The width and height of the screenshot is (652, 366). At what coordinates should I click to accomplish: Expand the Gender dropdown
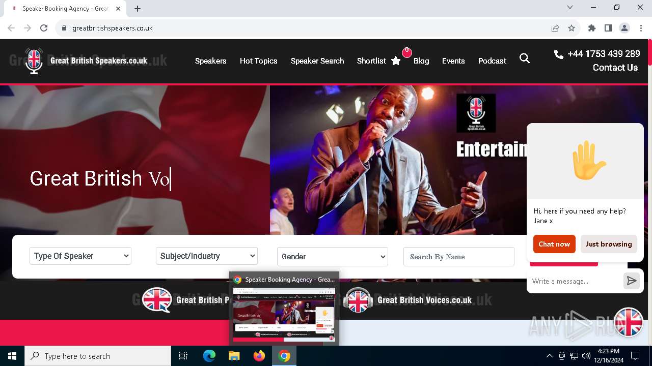coord(333,257)
